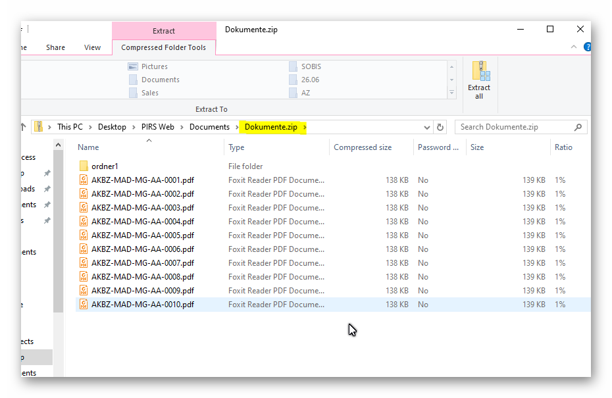Open the View ribbon tab
The image size is (612, 398).
[92, 47]
